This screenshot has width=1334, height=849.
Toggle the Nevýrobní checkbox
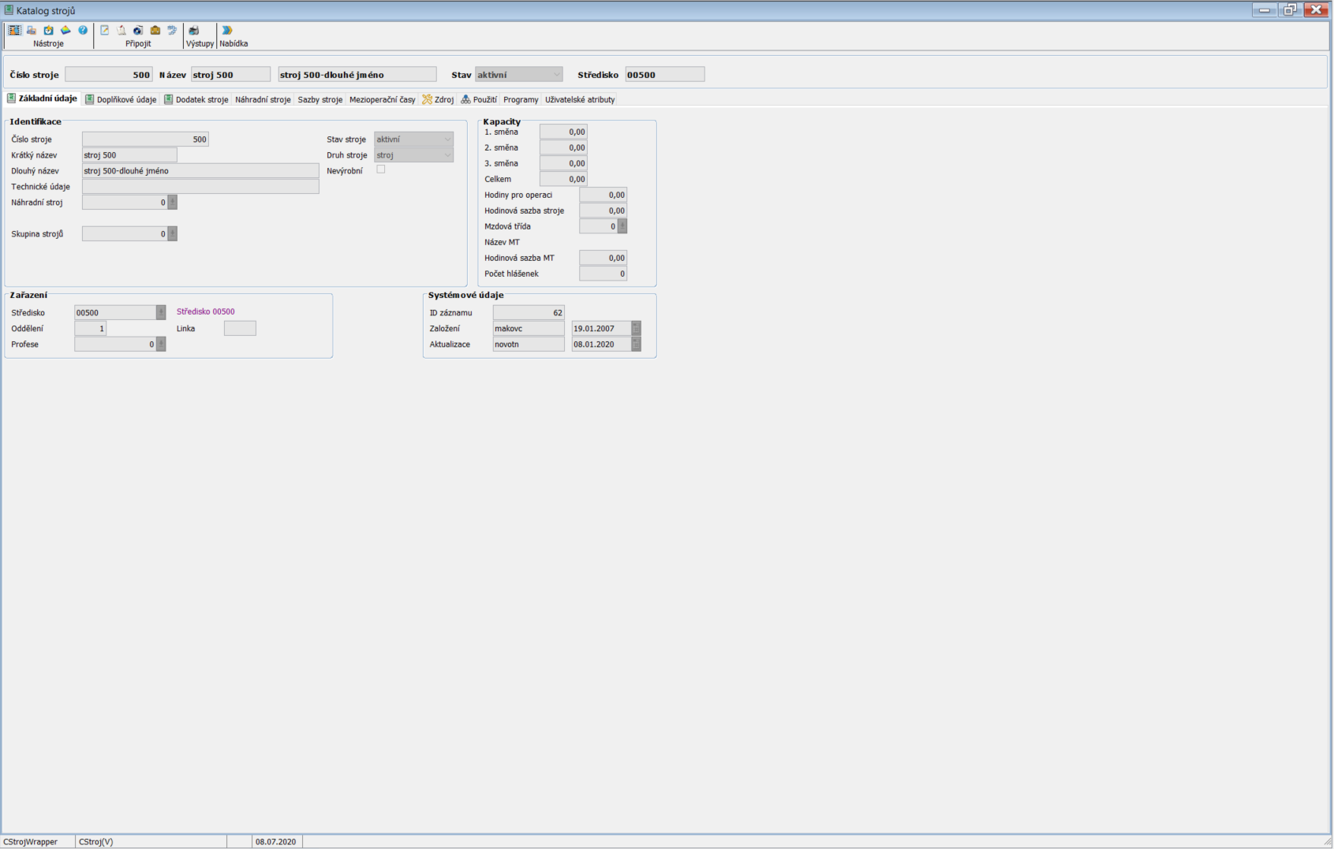click(381, 169)
